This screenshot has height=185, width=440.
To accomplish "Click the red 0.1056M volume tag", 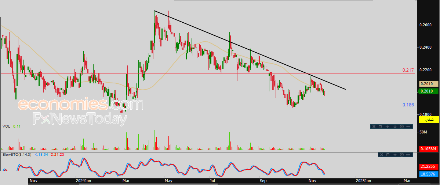I will pyautogui.click(x=429, y=149).
